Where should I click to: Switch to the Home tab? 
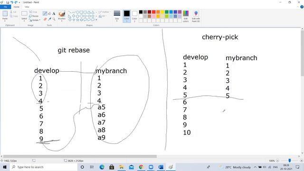coord(17,7)
